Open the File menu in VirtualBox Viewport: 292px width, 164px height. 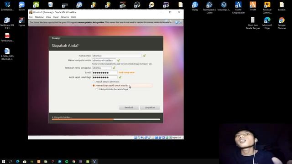click(31, 17)
